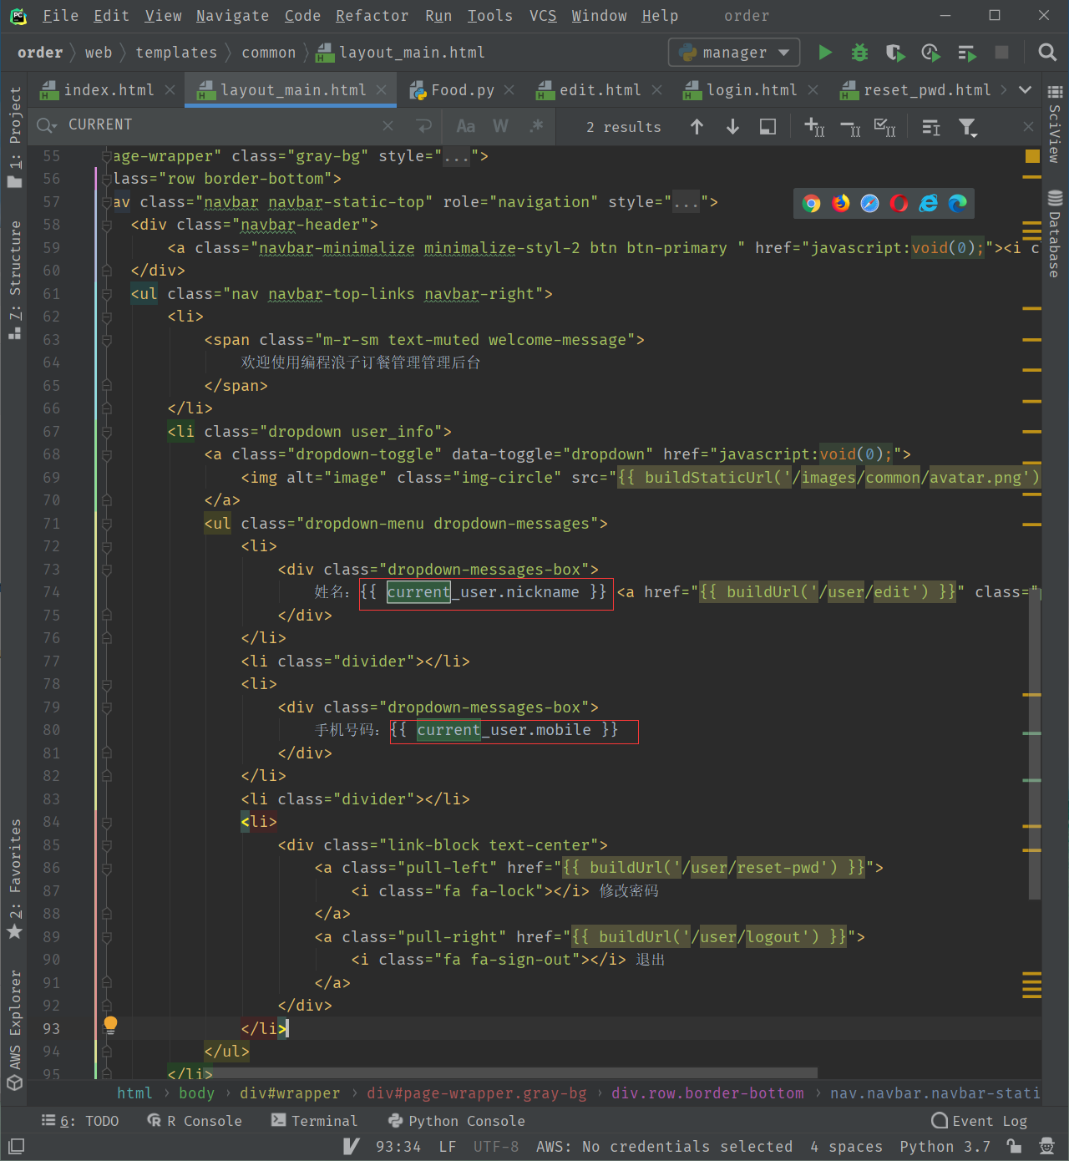Image resolution: width=1069 pixels, height=1161 pixels.
Task: Add selection for next occurrence icon
Action: pos(814,127)
